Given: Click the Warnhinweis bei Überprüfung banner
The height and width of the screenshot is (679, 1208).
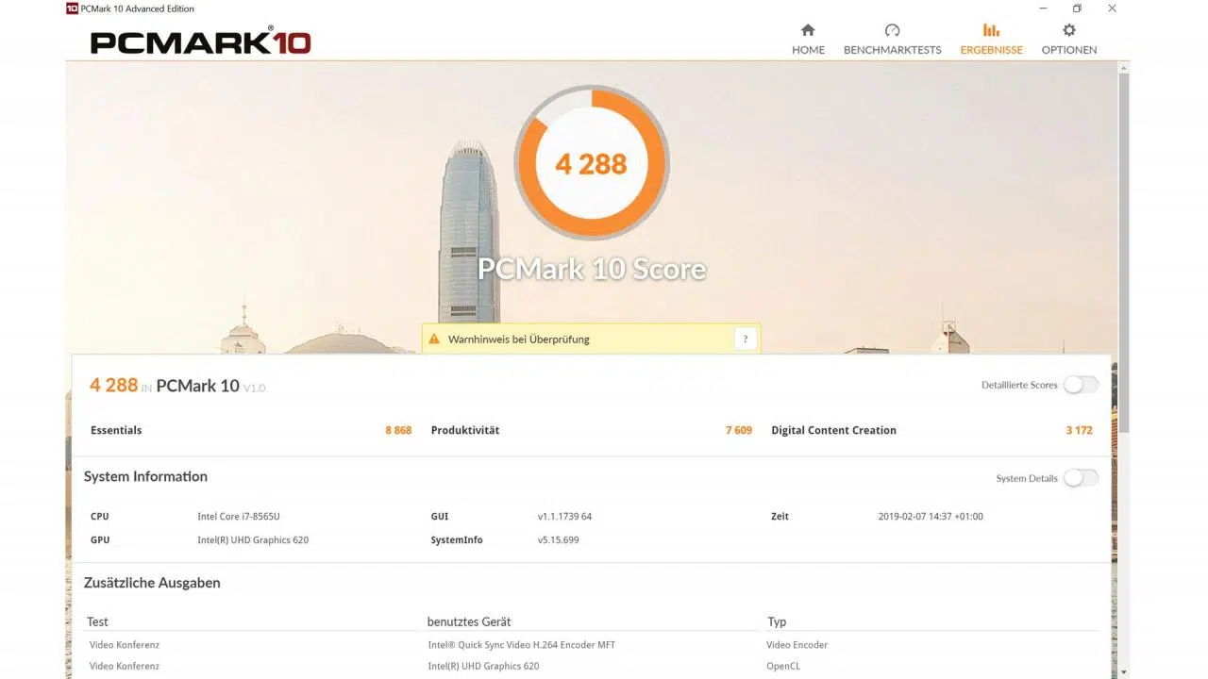Looking at the screenshot, I should click(591, 339).
